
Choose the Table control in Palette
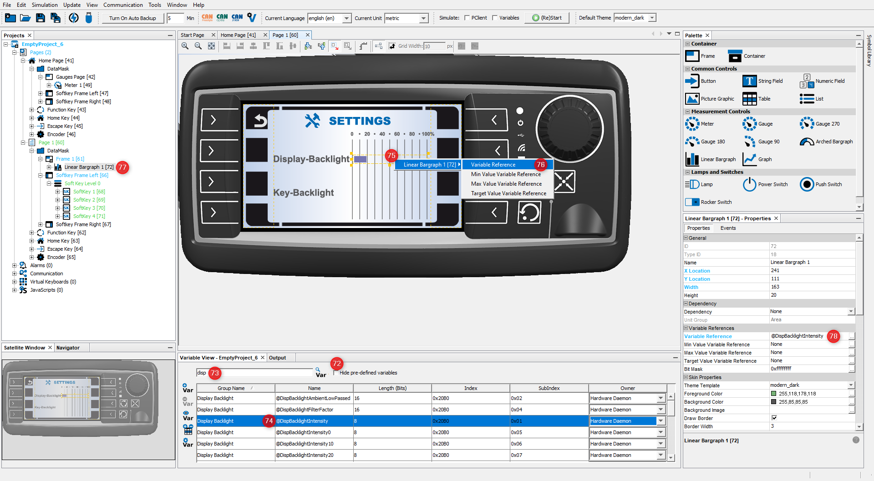coord(749,99)
